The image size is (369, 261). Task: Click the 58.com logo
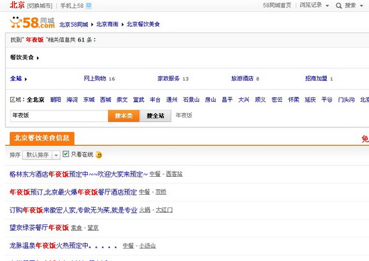(x=32, y=23)
